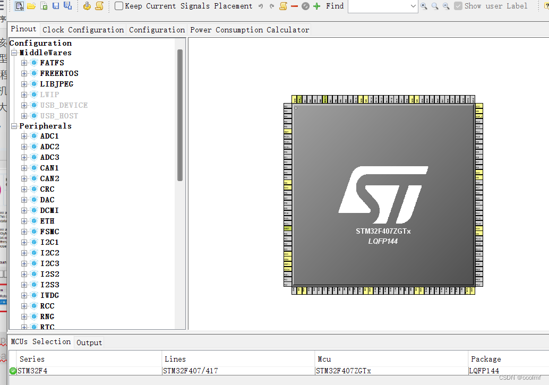Collapse the Peripherals tree node
Viewport: 549px width, 385px height.
(x=14, y=126)
